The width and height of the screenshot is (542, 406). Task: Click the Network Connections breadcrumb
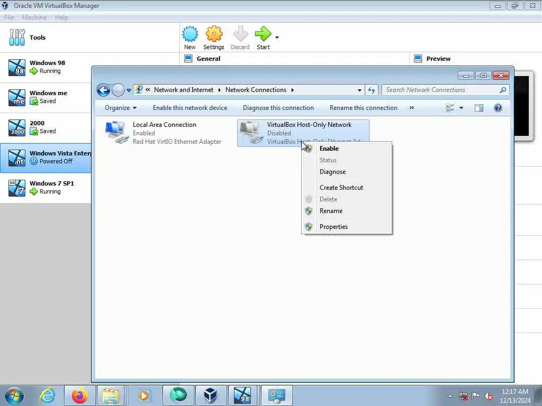pos(256,90)
